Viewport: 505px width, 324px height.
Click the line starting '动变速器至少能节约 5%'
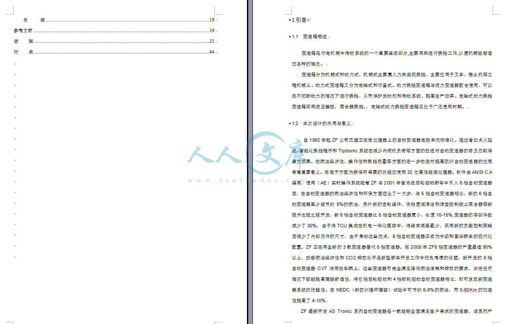(392, 204)
